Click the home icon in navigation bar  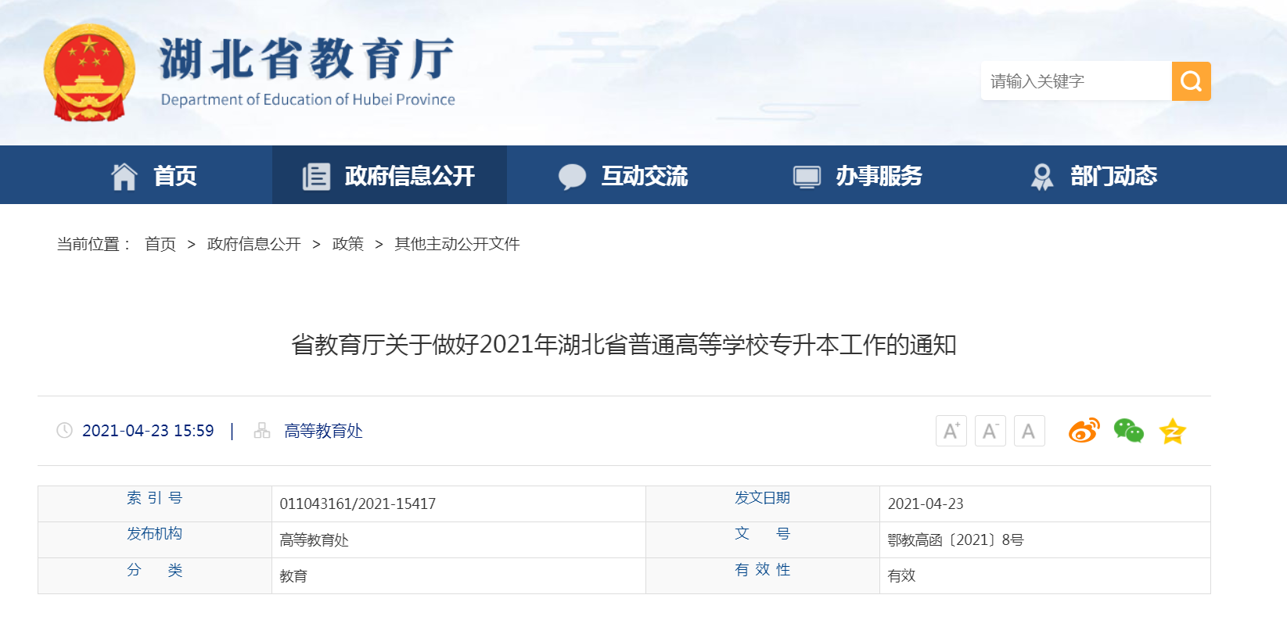pyautogui.click(x=124, y=177)
